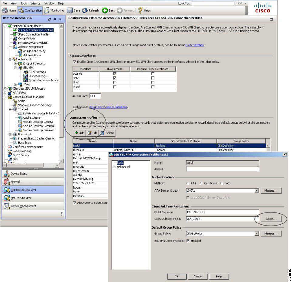Go back with green Back arrow
The image size is (292, 282).
(x=105, y=10)
